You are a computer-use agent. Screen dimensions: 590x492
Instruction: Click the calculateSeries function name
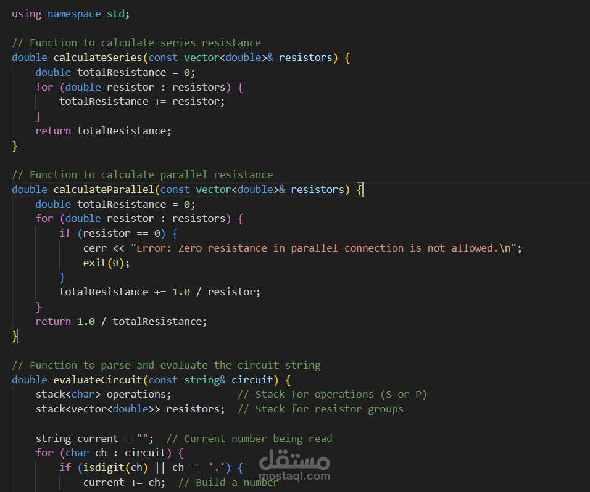point(98,57)
